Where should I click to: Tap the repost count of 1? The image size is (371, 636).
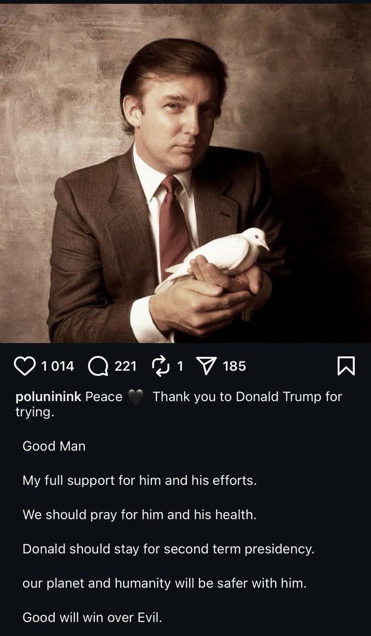180,366
